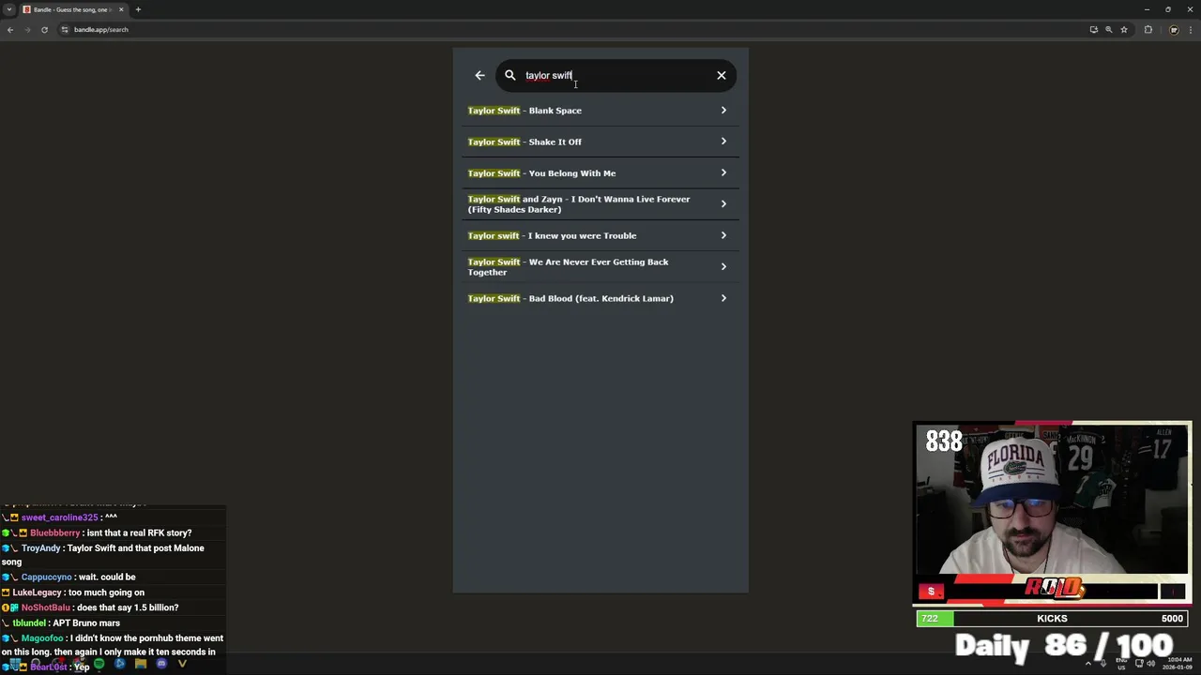View site information icon beside the URL

65,29
